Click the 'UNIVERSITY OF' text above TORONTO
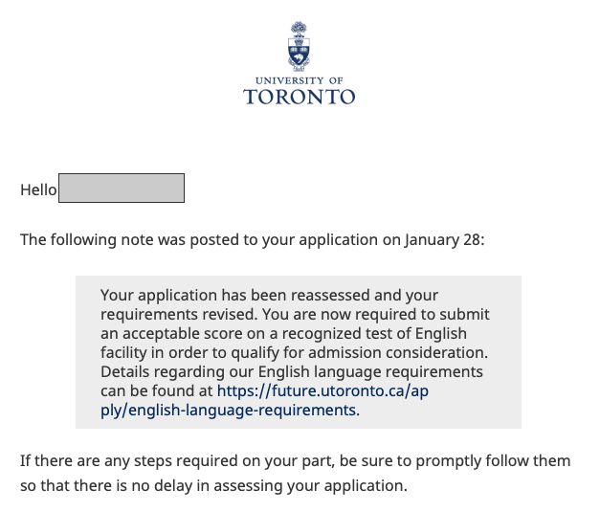This screenshot has width=600, height=512. point(300,80)
